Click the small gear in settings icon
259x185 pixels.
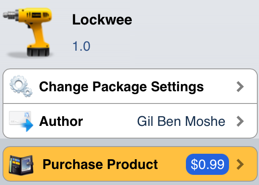pos(27,92)
